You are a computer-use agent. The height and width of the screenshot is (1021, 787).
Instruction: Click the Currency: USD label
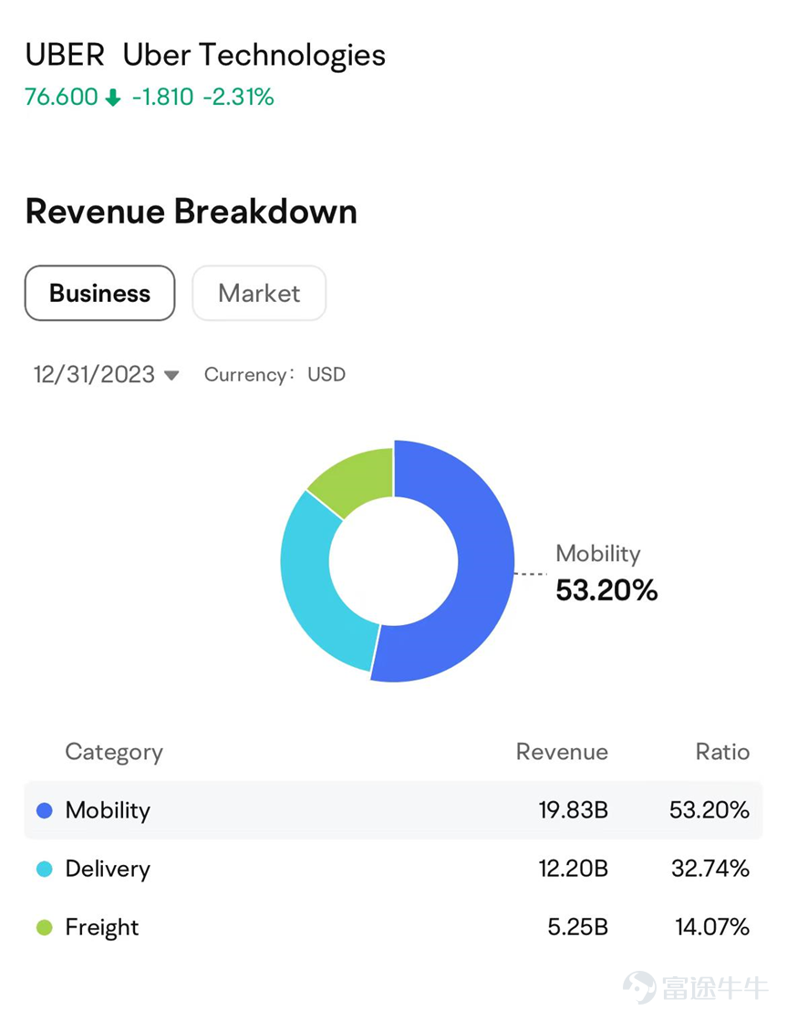[274, 374]
